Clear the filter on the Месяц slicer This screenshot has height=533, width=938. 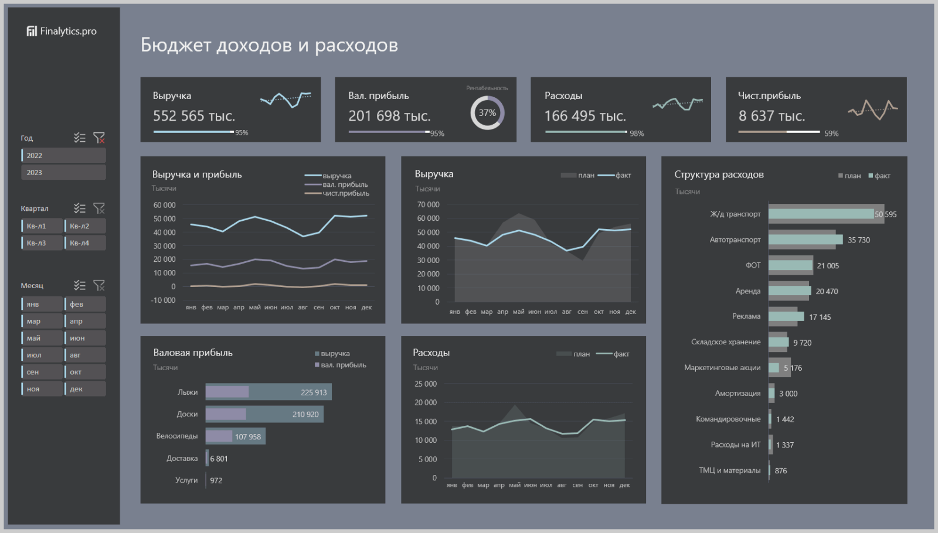click(x=99, y=285)
